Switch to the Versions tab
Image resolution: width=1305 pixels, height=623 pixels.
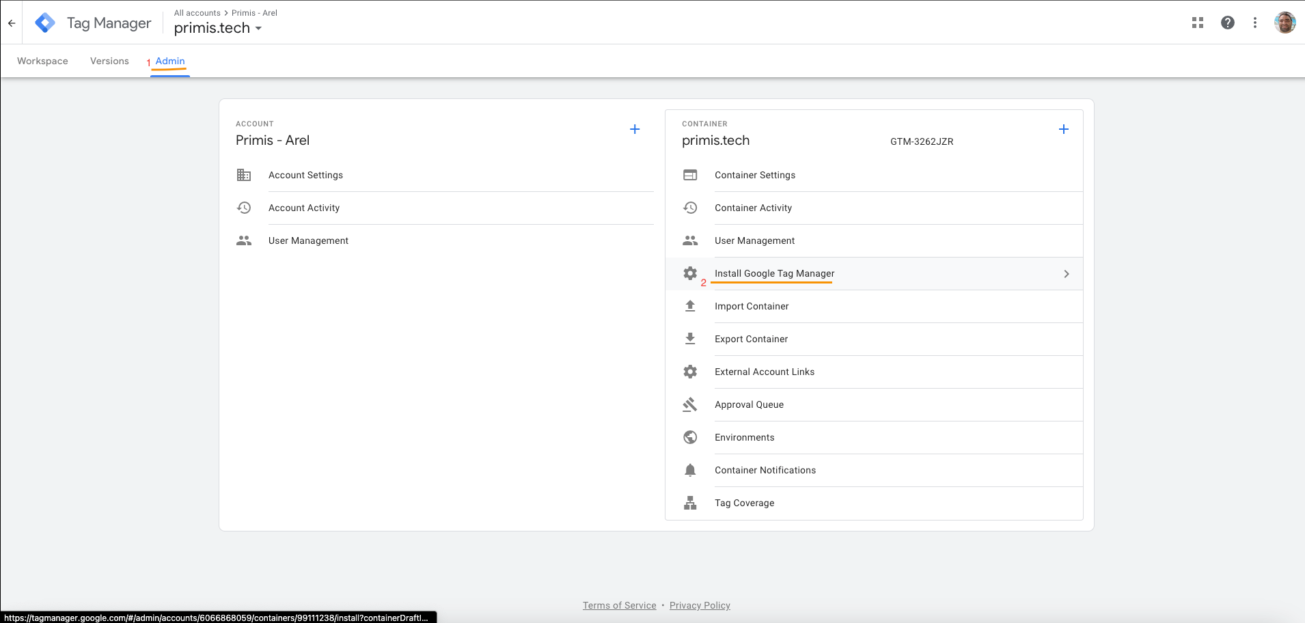pyautogui.click(x=109, y=61)
